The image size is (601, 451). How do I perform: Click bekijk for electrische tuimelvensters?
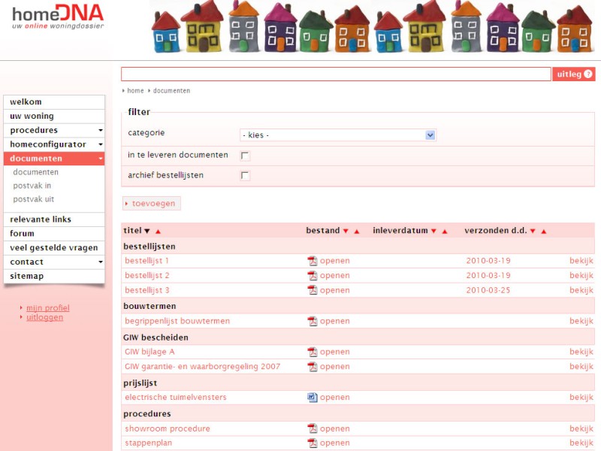581,398
